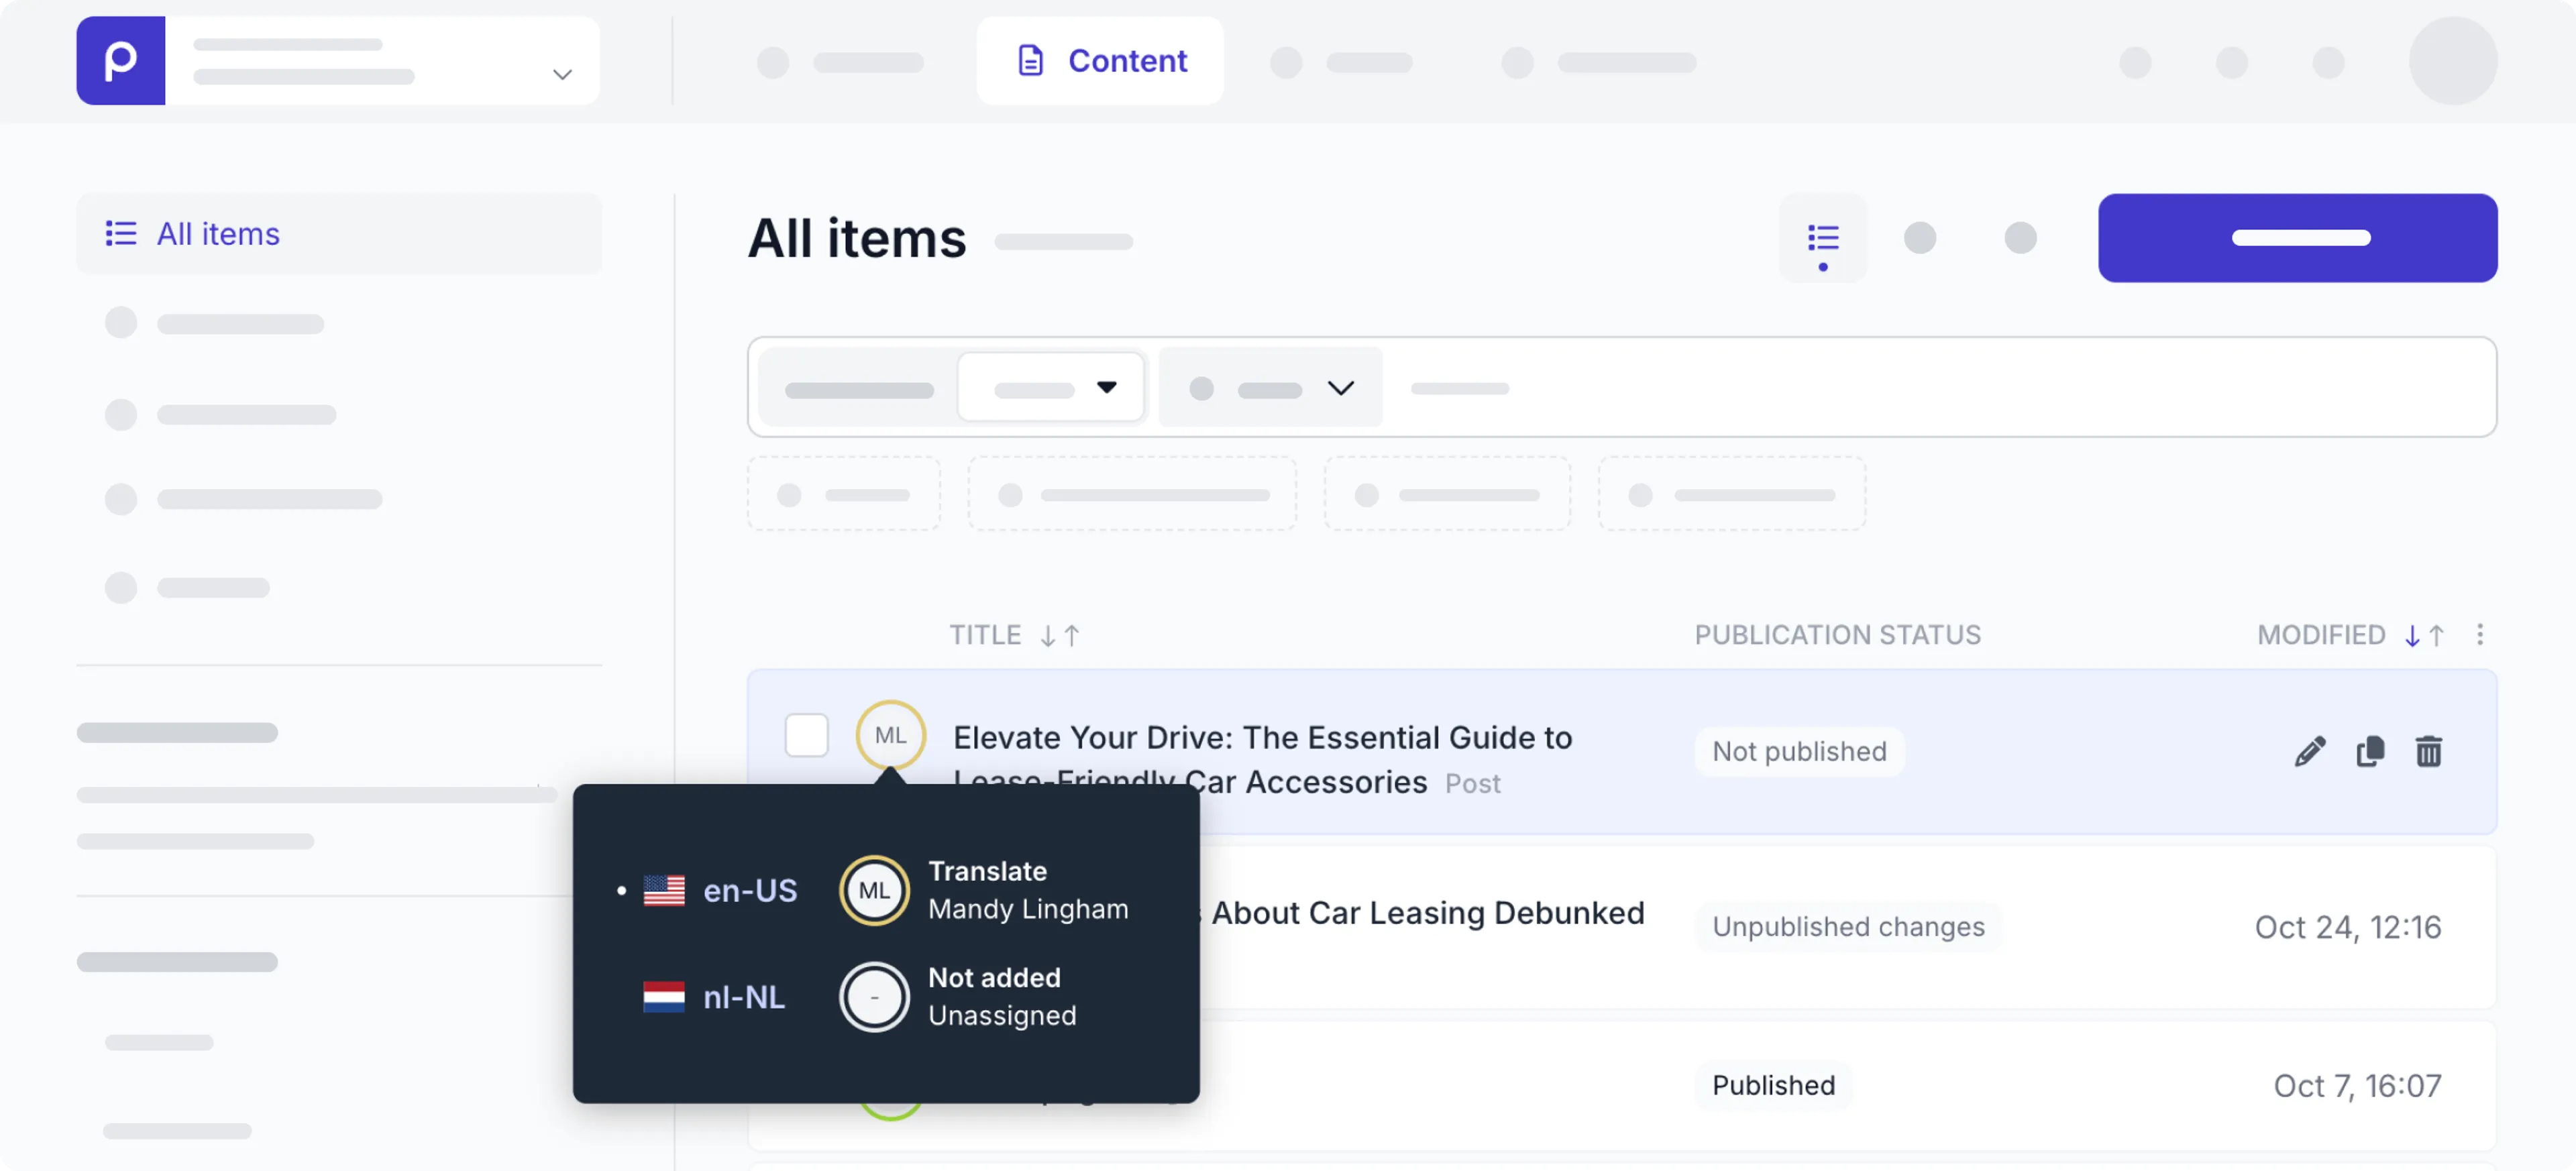Open the Content tab

pyautogui.click(x=1100, y=61)
